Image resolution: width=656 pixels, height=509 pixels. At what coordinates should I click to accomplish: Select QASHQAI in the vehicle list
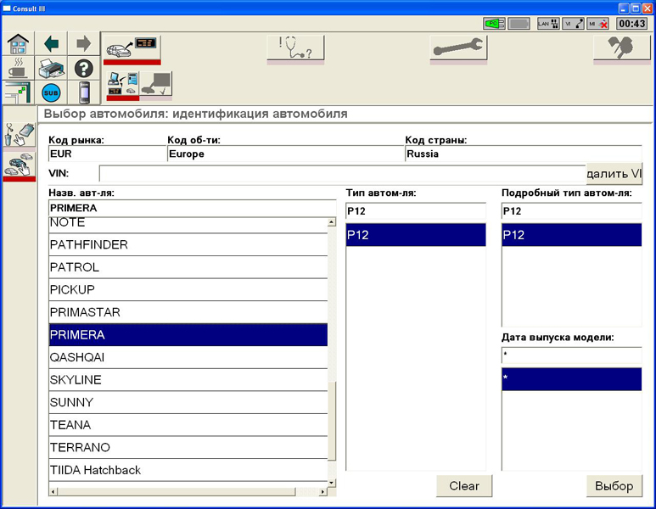(x=188, y=358)
